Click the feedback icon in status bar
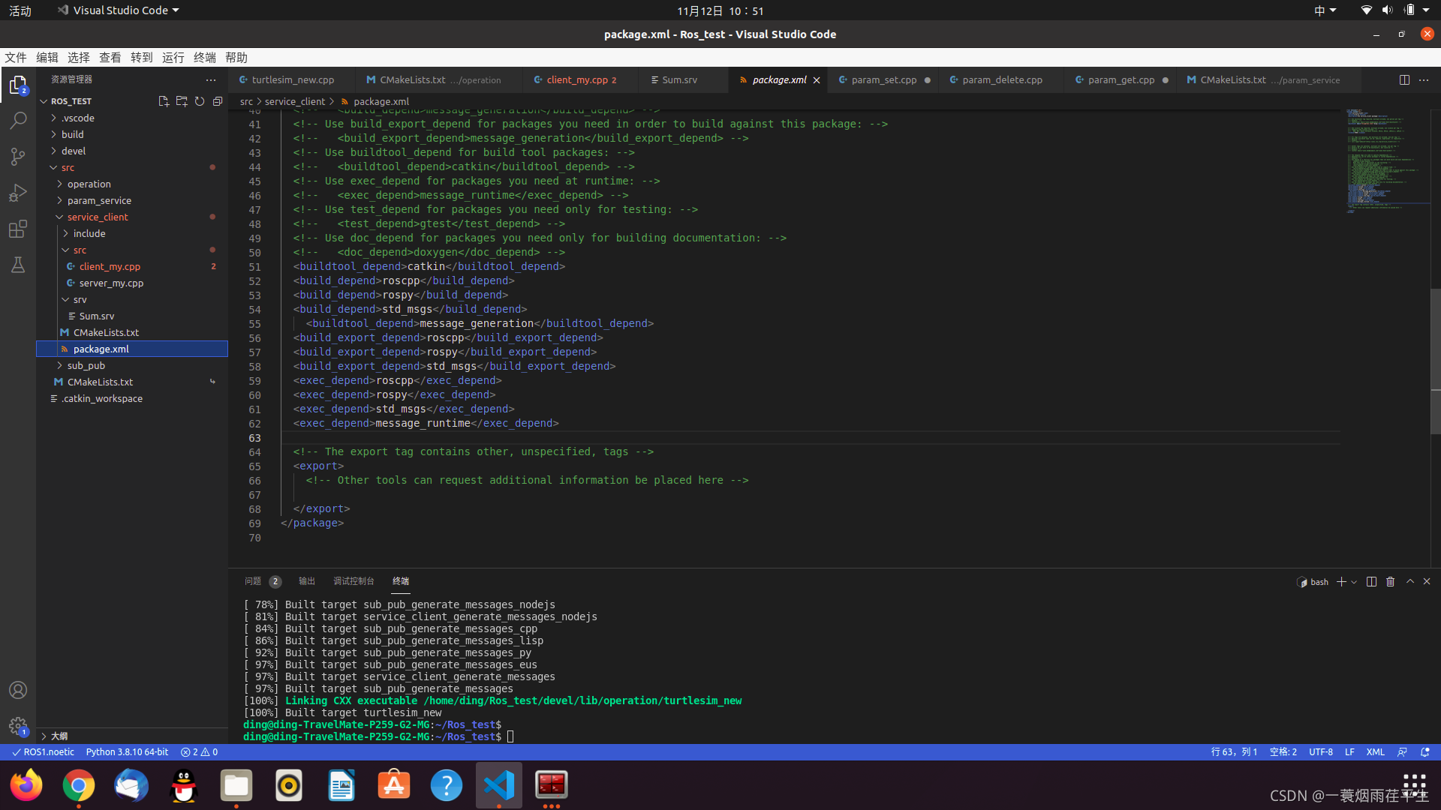Viewport: 1441px width, 810px height. click(1402, 751)
